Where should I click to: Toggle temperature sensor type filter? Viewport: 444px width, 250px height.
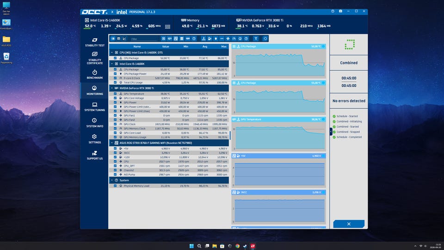[x=203, y=38]
